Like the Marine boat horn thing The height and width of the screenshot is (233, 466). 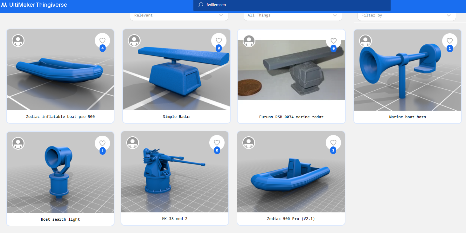click(450, 41)
